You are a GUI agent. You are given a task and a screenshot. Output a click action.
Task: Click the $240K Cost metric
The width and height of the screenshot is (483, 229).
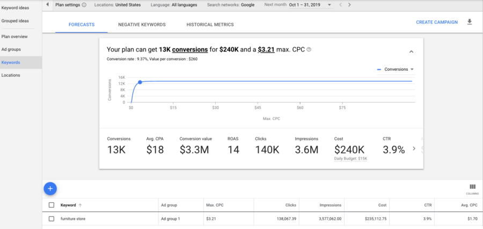(x=349, y=146)
